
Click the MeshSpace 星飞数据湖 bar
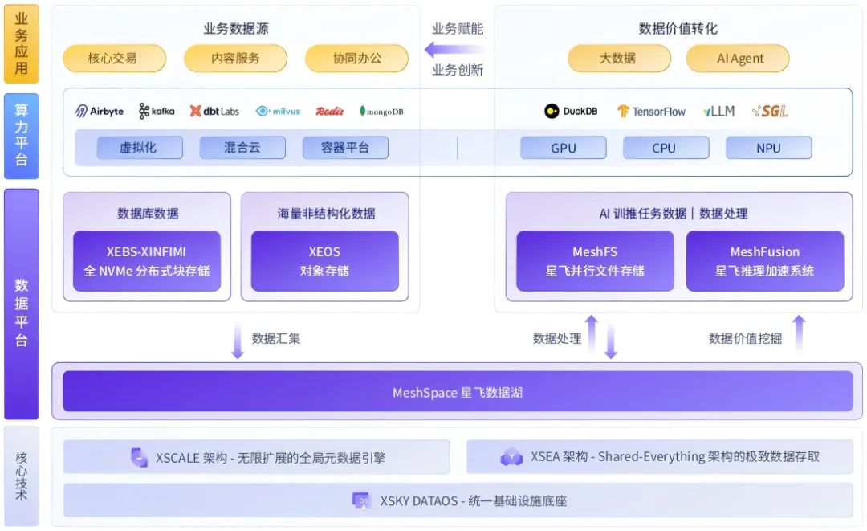tap(458, 391)
